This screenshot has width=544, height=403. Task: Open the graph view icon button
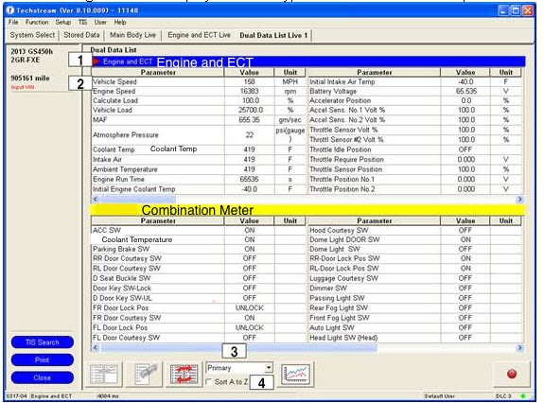pos(295,375)
